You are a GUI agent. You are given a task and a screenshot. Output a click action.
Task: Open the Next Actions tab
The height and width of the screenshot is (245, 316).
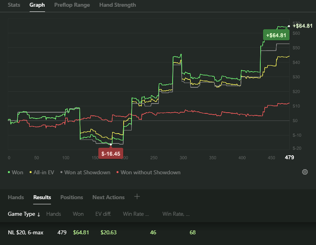[108, 197]
